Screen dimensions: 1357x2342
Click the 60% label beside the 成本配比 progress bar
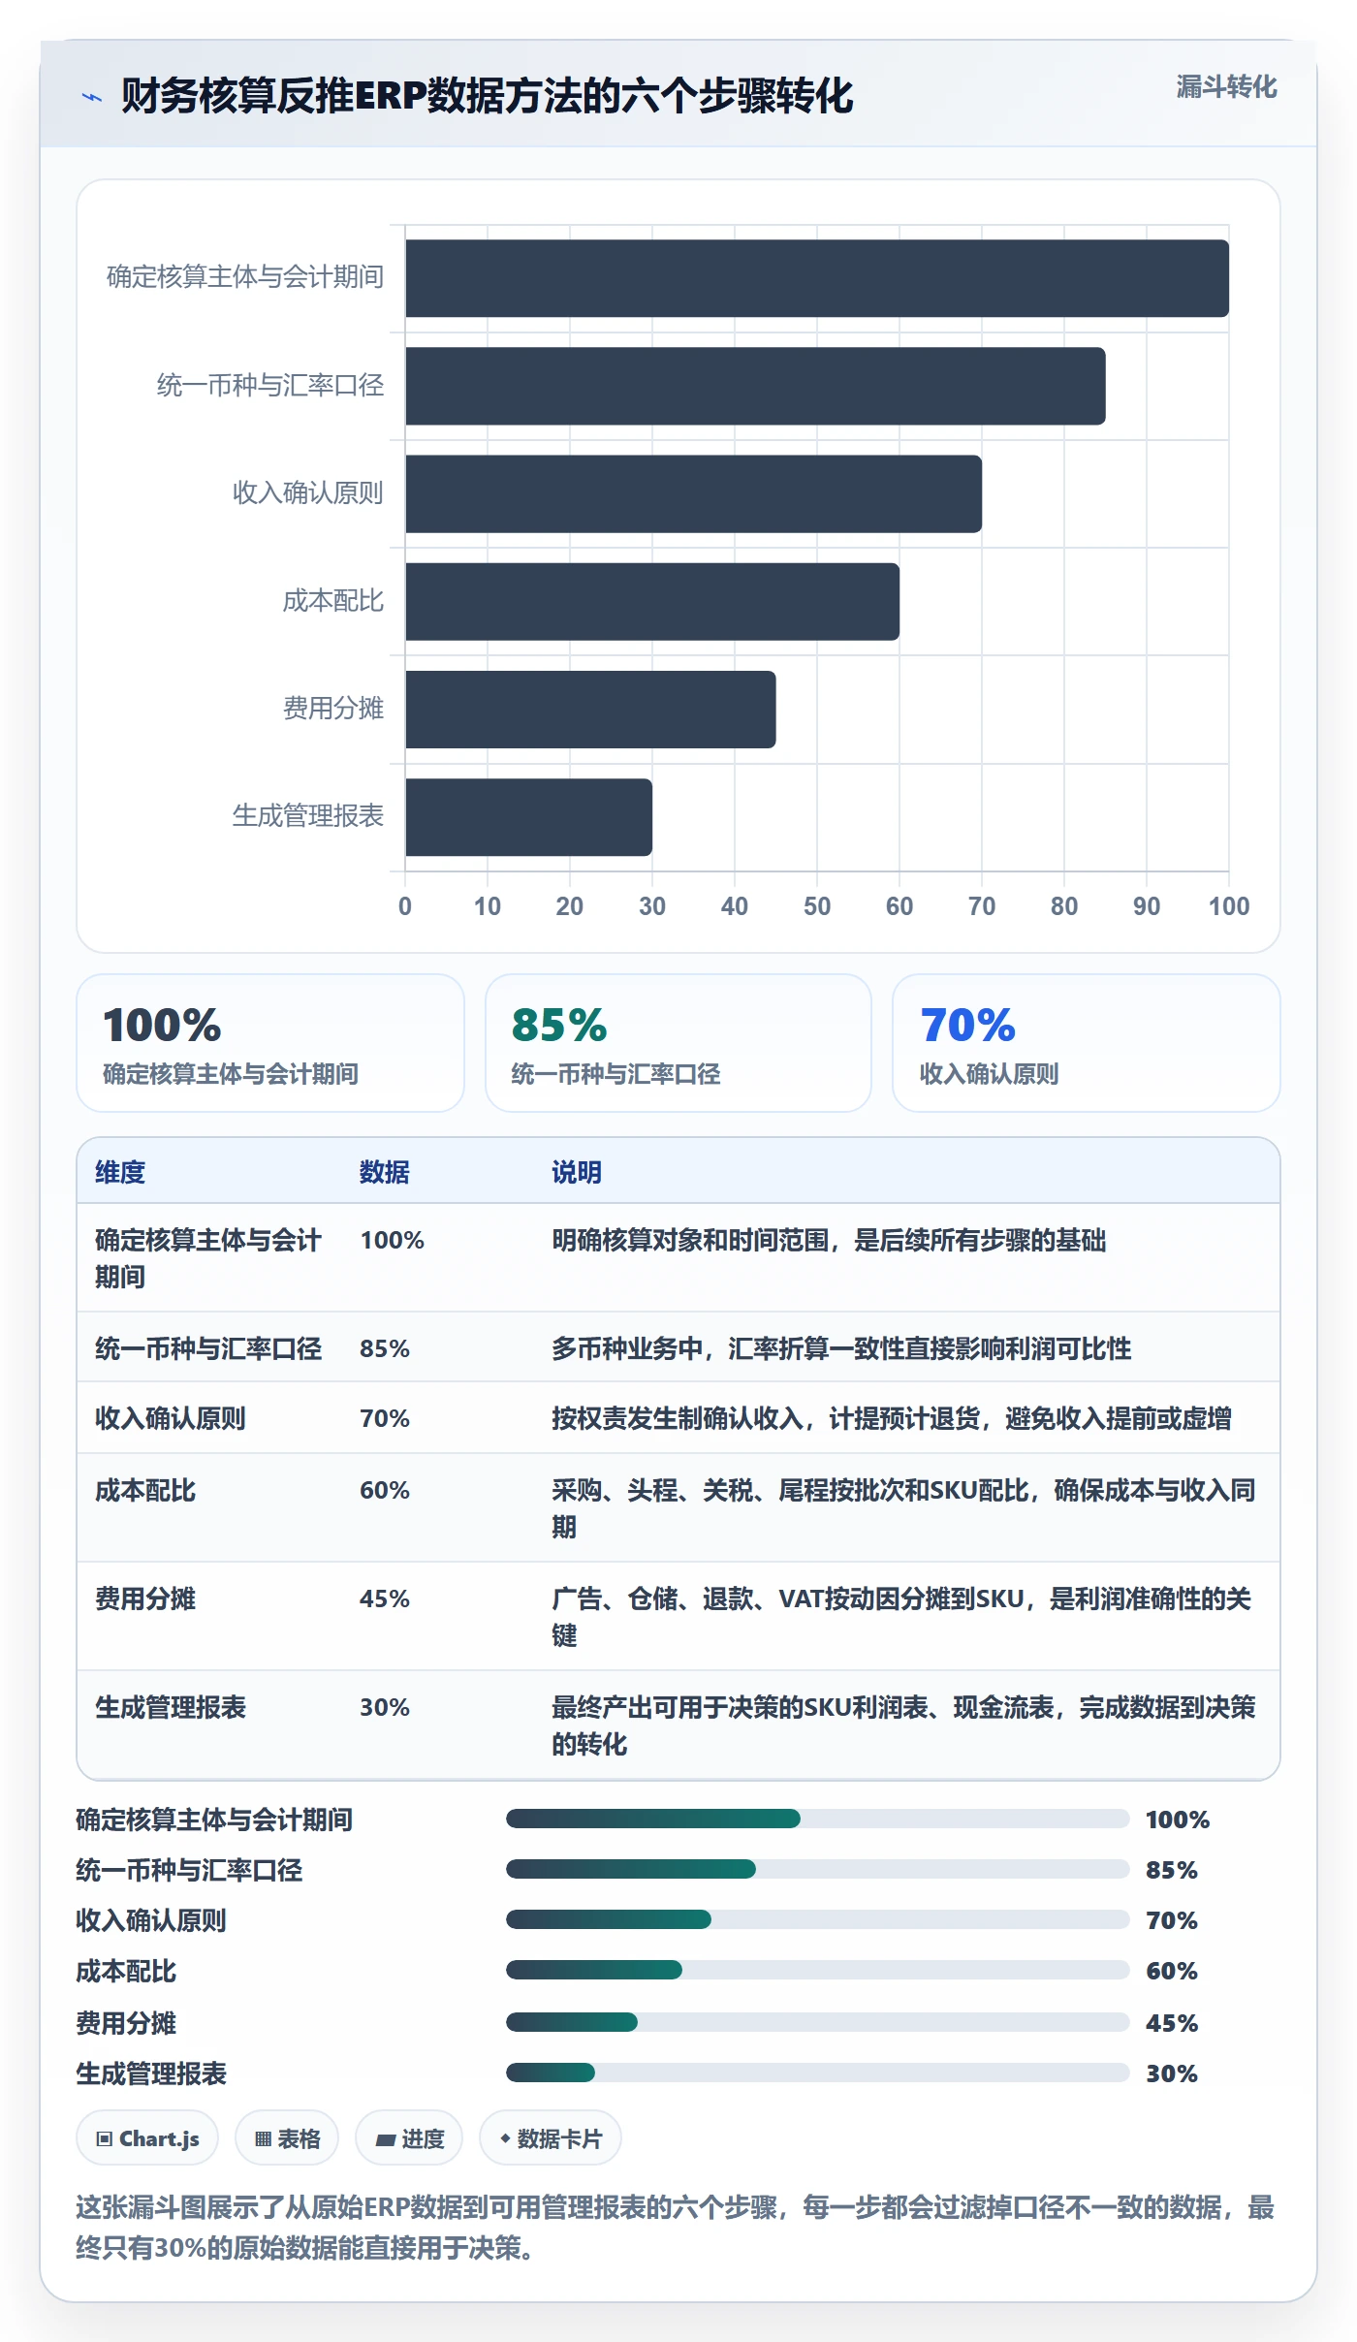1172,1971
